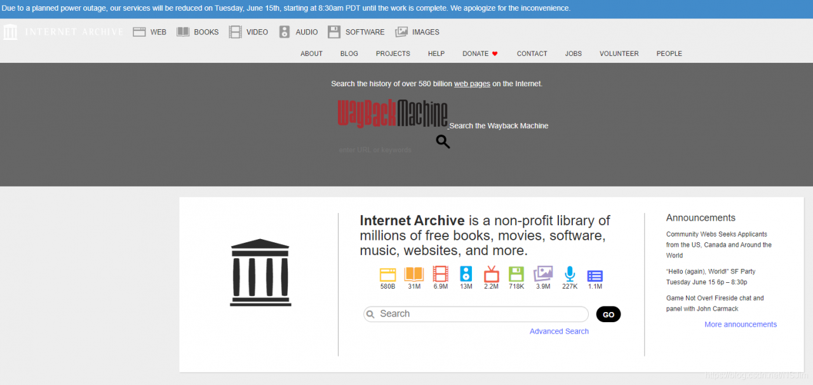Click the VIDEO label in top navigation
This screenshot has height=385, width=813.
point(257,32)
